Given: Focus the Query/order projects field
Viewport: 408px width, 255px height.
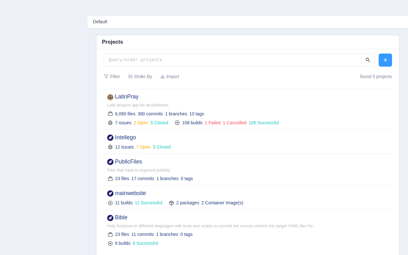Looking at the screenshot, I should coord(232,60).
